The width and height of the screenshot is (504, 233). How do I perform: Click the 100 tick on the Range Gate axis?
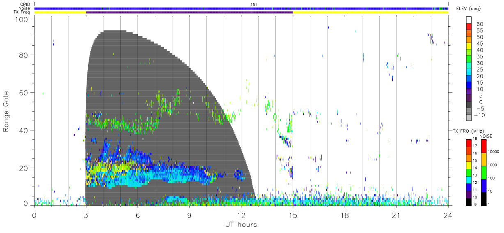(22, 19)
